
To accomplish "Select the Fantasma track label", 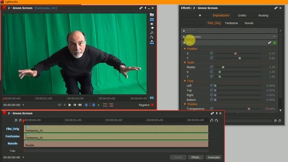I will point(13,136).
